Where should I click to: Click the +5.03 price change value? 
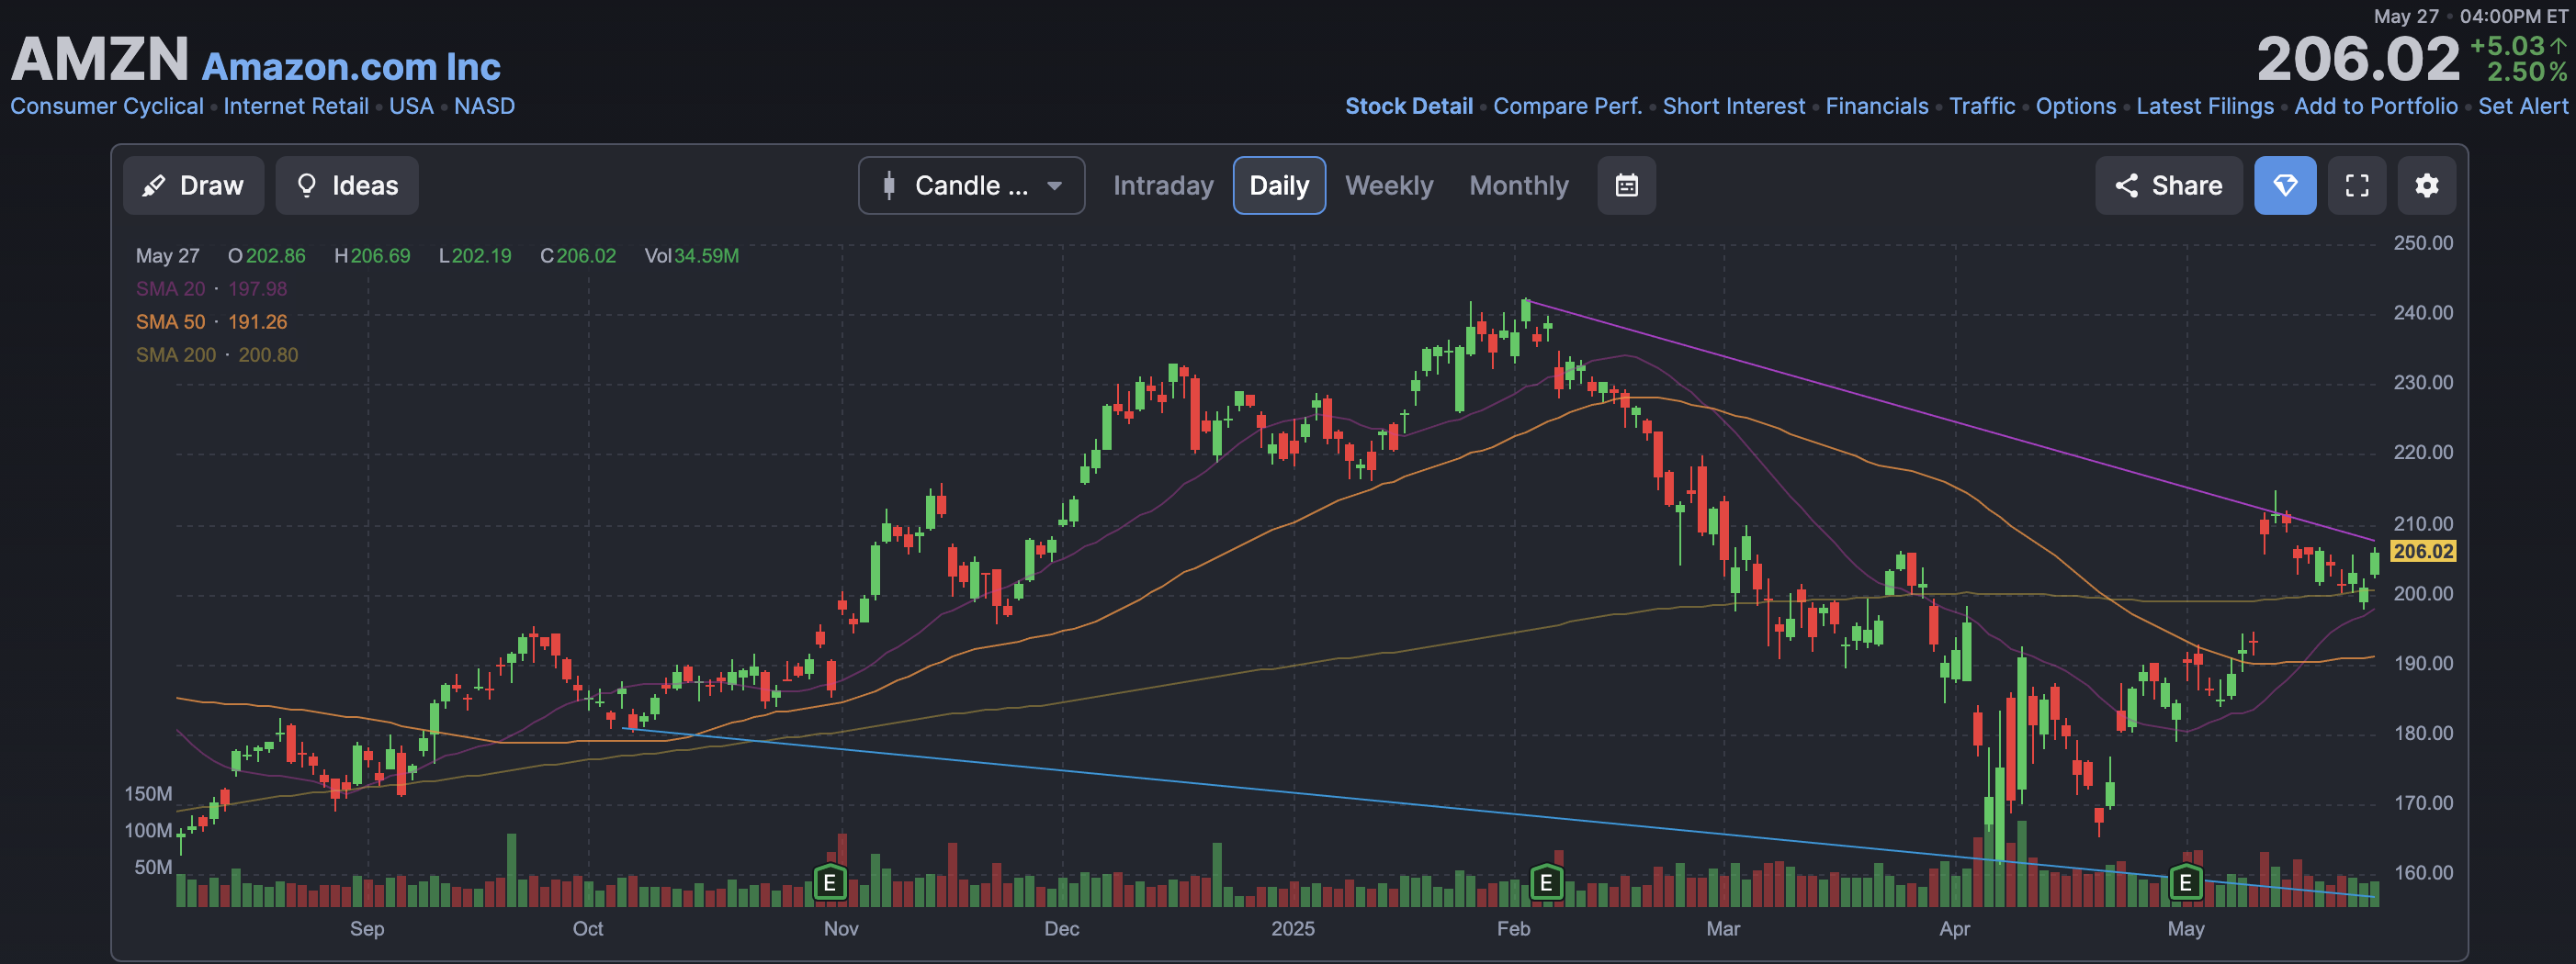2507,46
